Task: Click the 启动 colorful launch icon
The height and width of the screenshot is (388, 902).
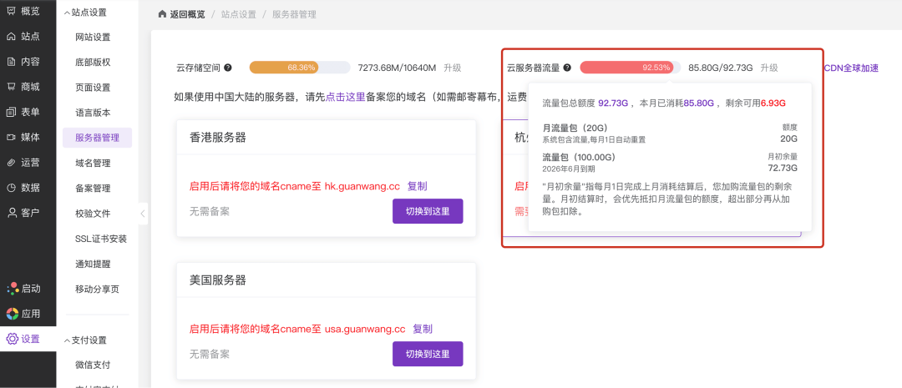Action: [x=12, y=289]
